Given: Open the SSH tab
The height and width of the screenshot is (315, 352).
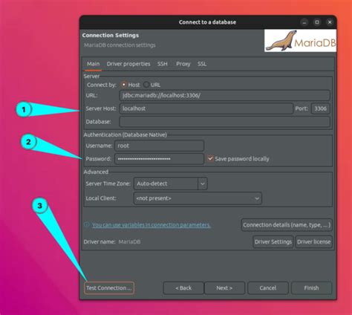Looking at the screenshot, I should click(x=163, y=64).
